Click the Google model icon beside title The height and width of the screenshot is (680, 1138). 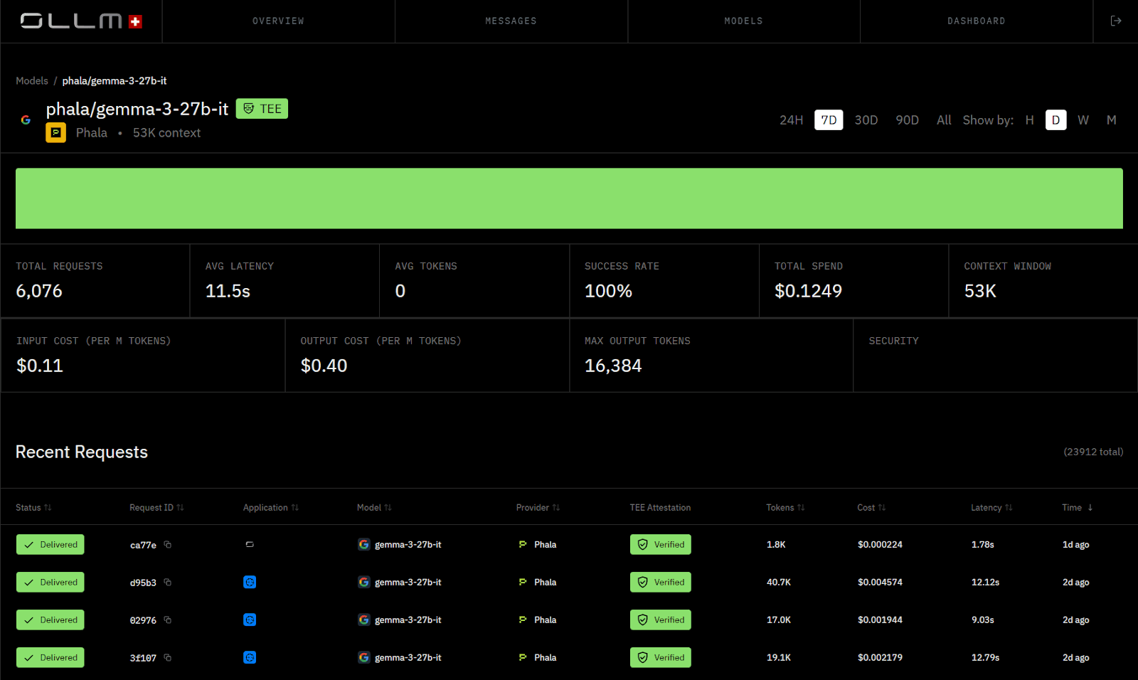26,120
